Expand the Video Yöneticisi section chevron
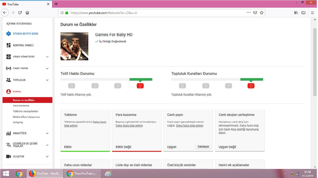This screenshot has height=178, width=318. (x=47, y=57)
